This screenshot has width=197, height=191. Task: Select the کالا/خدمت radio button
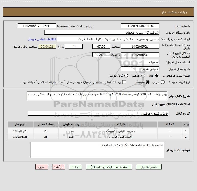coord(126,76)
